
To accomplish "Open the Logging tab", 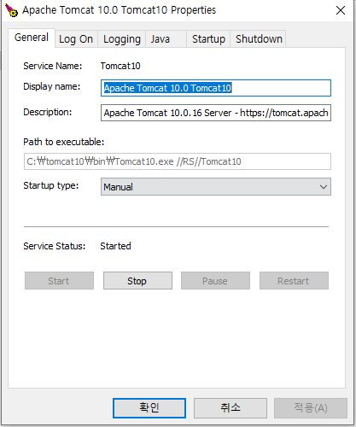I will pyautogui.click(x=122, y=39).
